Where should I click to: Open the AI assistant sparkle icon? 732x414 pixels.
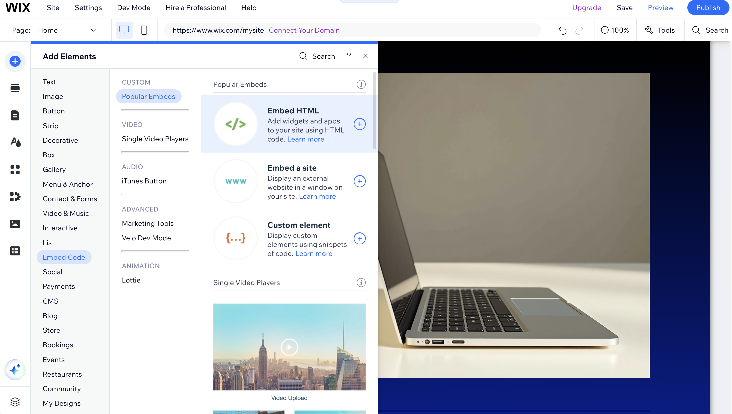15,370
